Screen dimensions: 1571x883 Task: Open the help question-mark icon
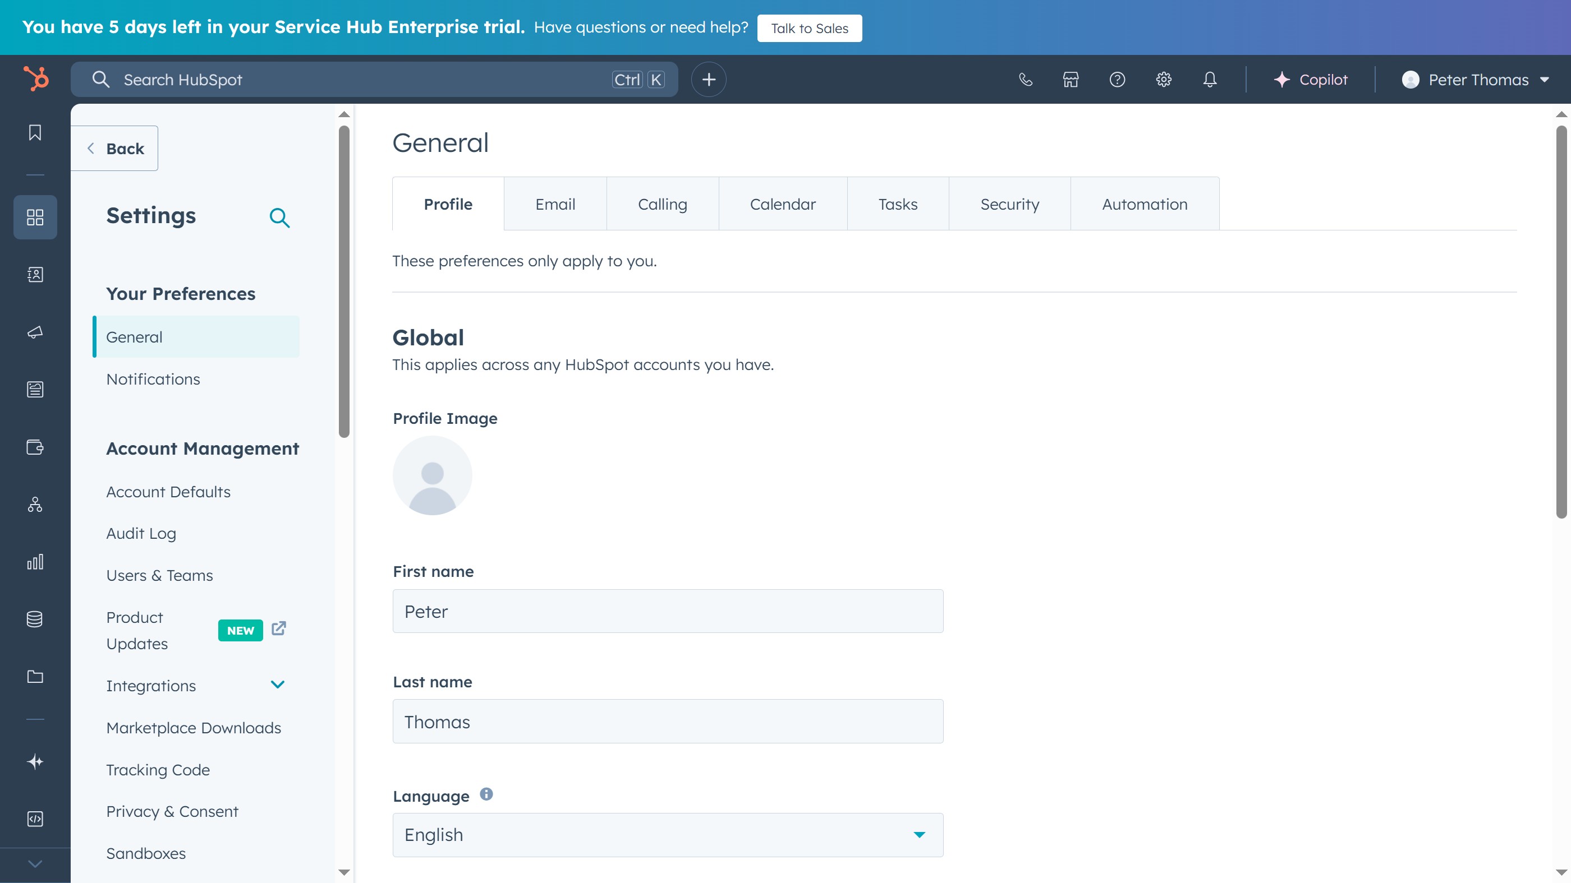(1117, 79)
